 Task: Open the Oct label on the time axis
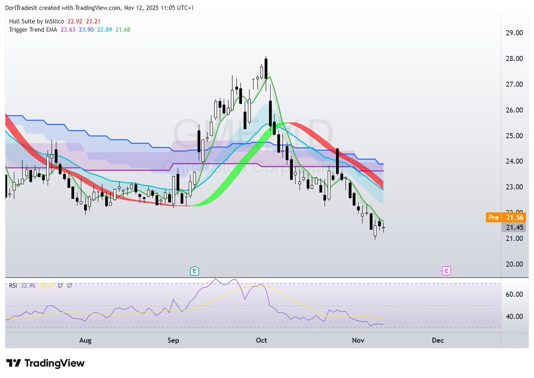pos(262,340)
